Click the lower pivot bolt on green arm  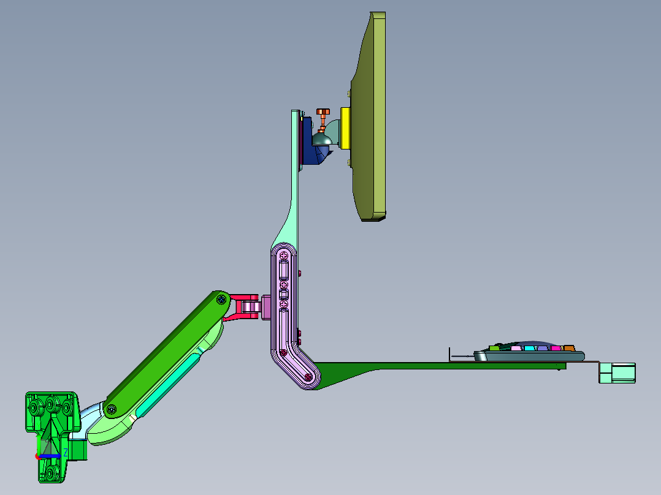pyautogui.click(x=112, y=409)
